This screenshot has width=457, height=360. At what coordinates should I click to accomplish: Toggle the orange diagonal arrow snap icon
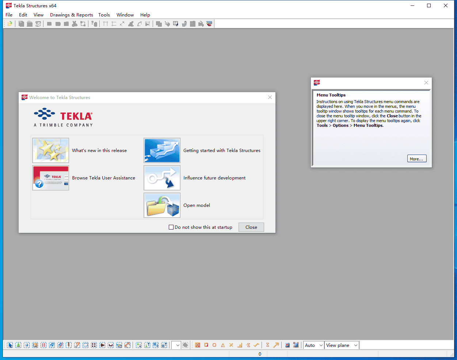click(276, 345)
